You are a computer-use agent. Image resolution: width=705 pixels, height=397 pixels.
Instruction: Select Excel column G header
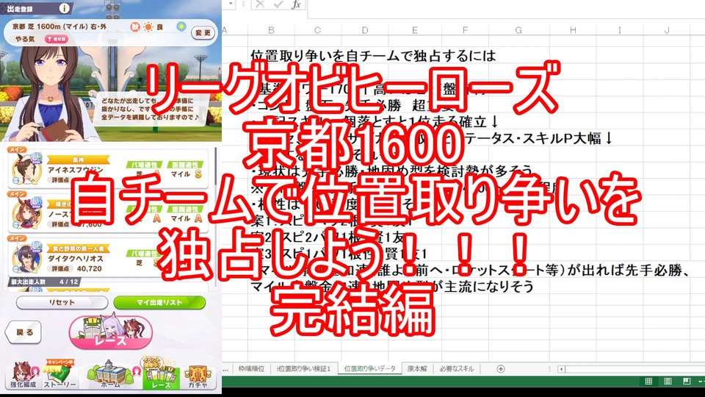[518, 30]
